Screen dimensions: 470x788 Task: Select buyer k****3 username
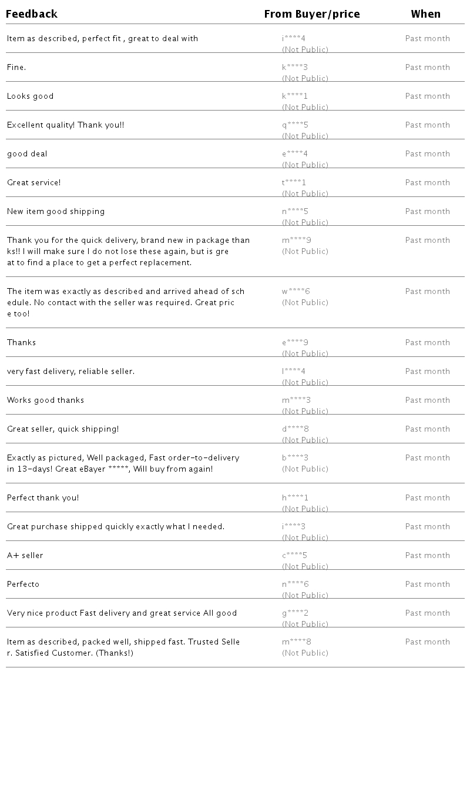pyautogui.click(x=295, y=68)
